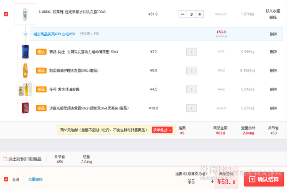This screenshot has height=189, width=287.
Task: Open the 飘柔精油护理洗发露80ML product link
Action: tap(74, 71)
